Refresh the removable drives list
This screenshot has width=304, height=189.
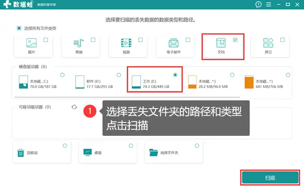coord(74,107)
